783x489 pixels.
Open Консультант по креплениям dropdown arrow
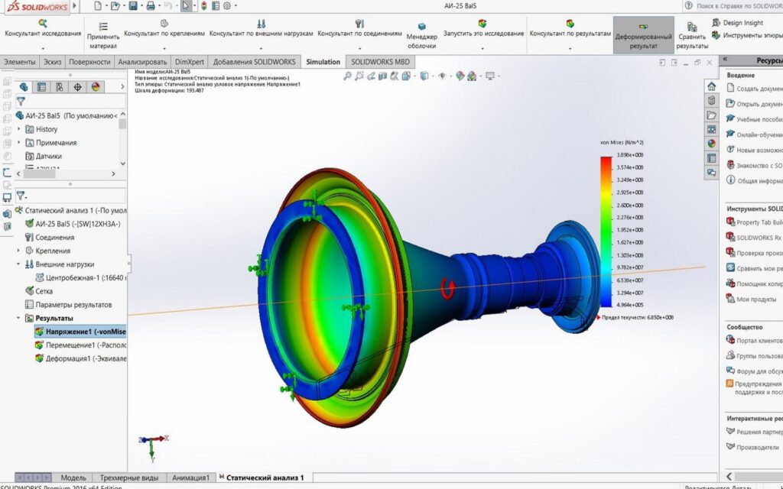click(164, 47)
